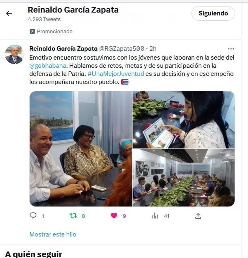The width and height of the screenshot is (248, 258).
Task: Open the @gobhabana mention link
Action: (48, 66)
